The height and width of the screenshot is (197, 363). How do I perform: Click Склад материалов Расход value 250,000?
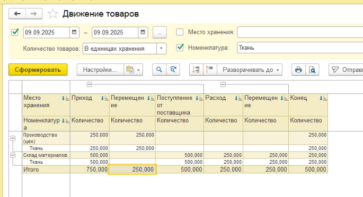(233, 155)
